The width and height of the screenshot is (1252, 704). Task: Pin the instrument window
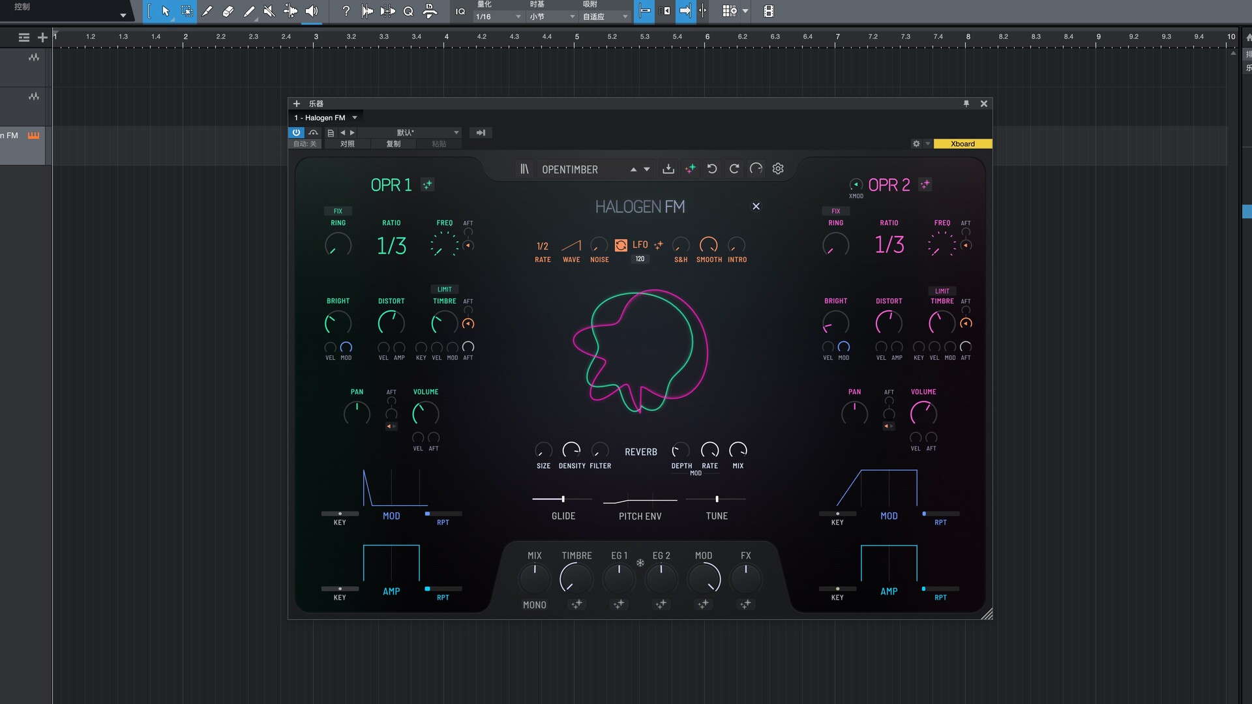[x=966, y=104]
